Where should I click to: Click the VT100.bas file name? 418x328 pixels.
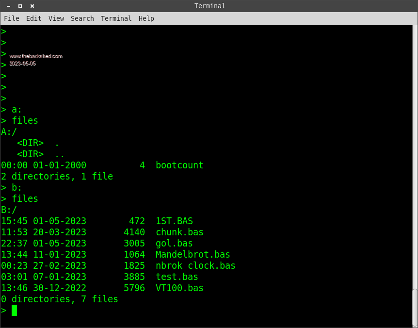coord(179,288)
